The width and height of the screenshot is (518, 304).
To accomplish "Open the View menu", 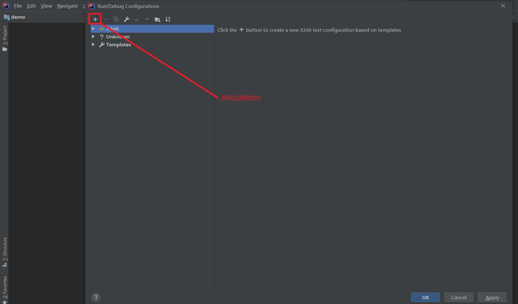I will click(x=46, y=6).
